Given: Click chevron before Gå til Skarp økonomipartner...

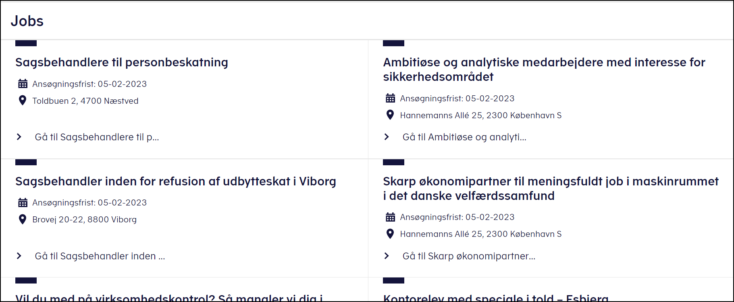Looking at the screenshot, I should tap(387, 256).
